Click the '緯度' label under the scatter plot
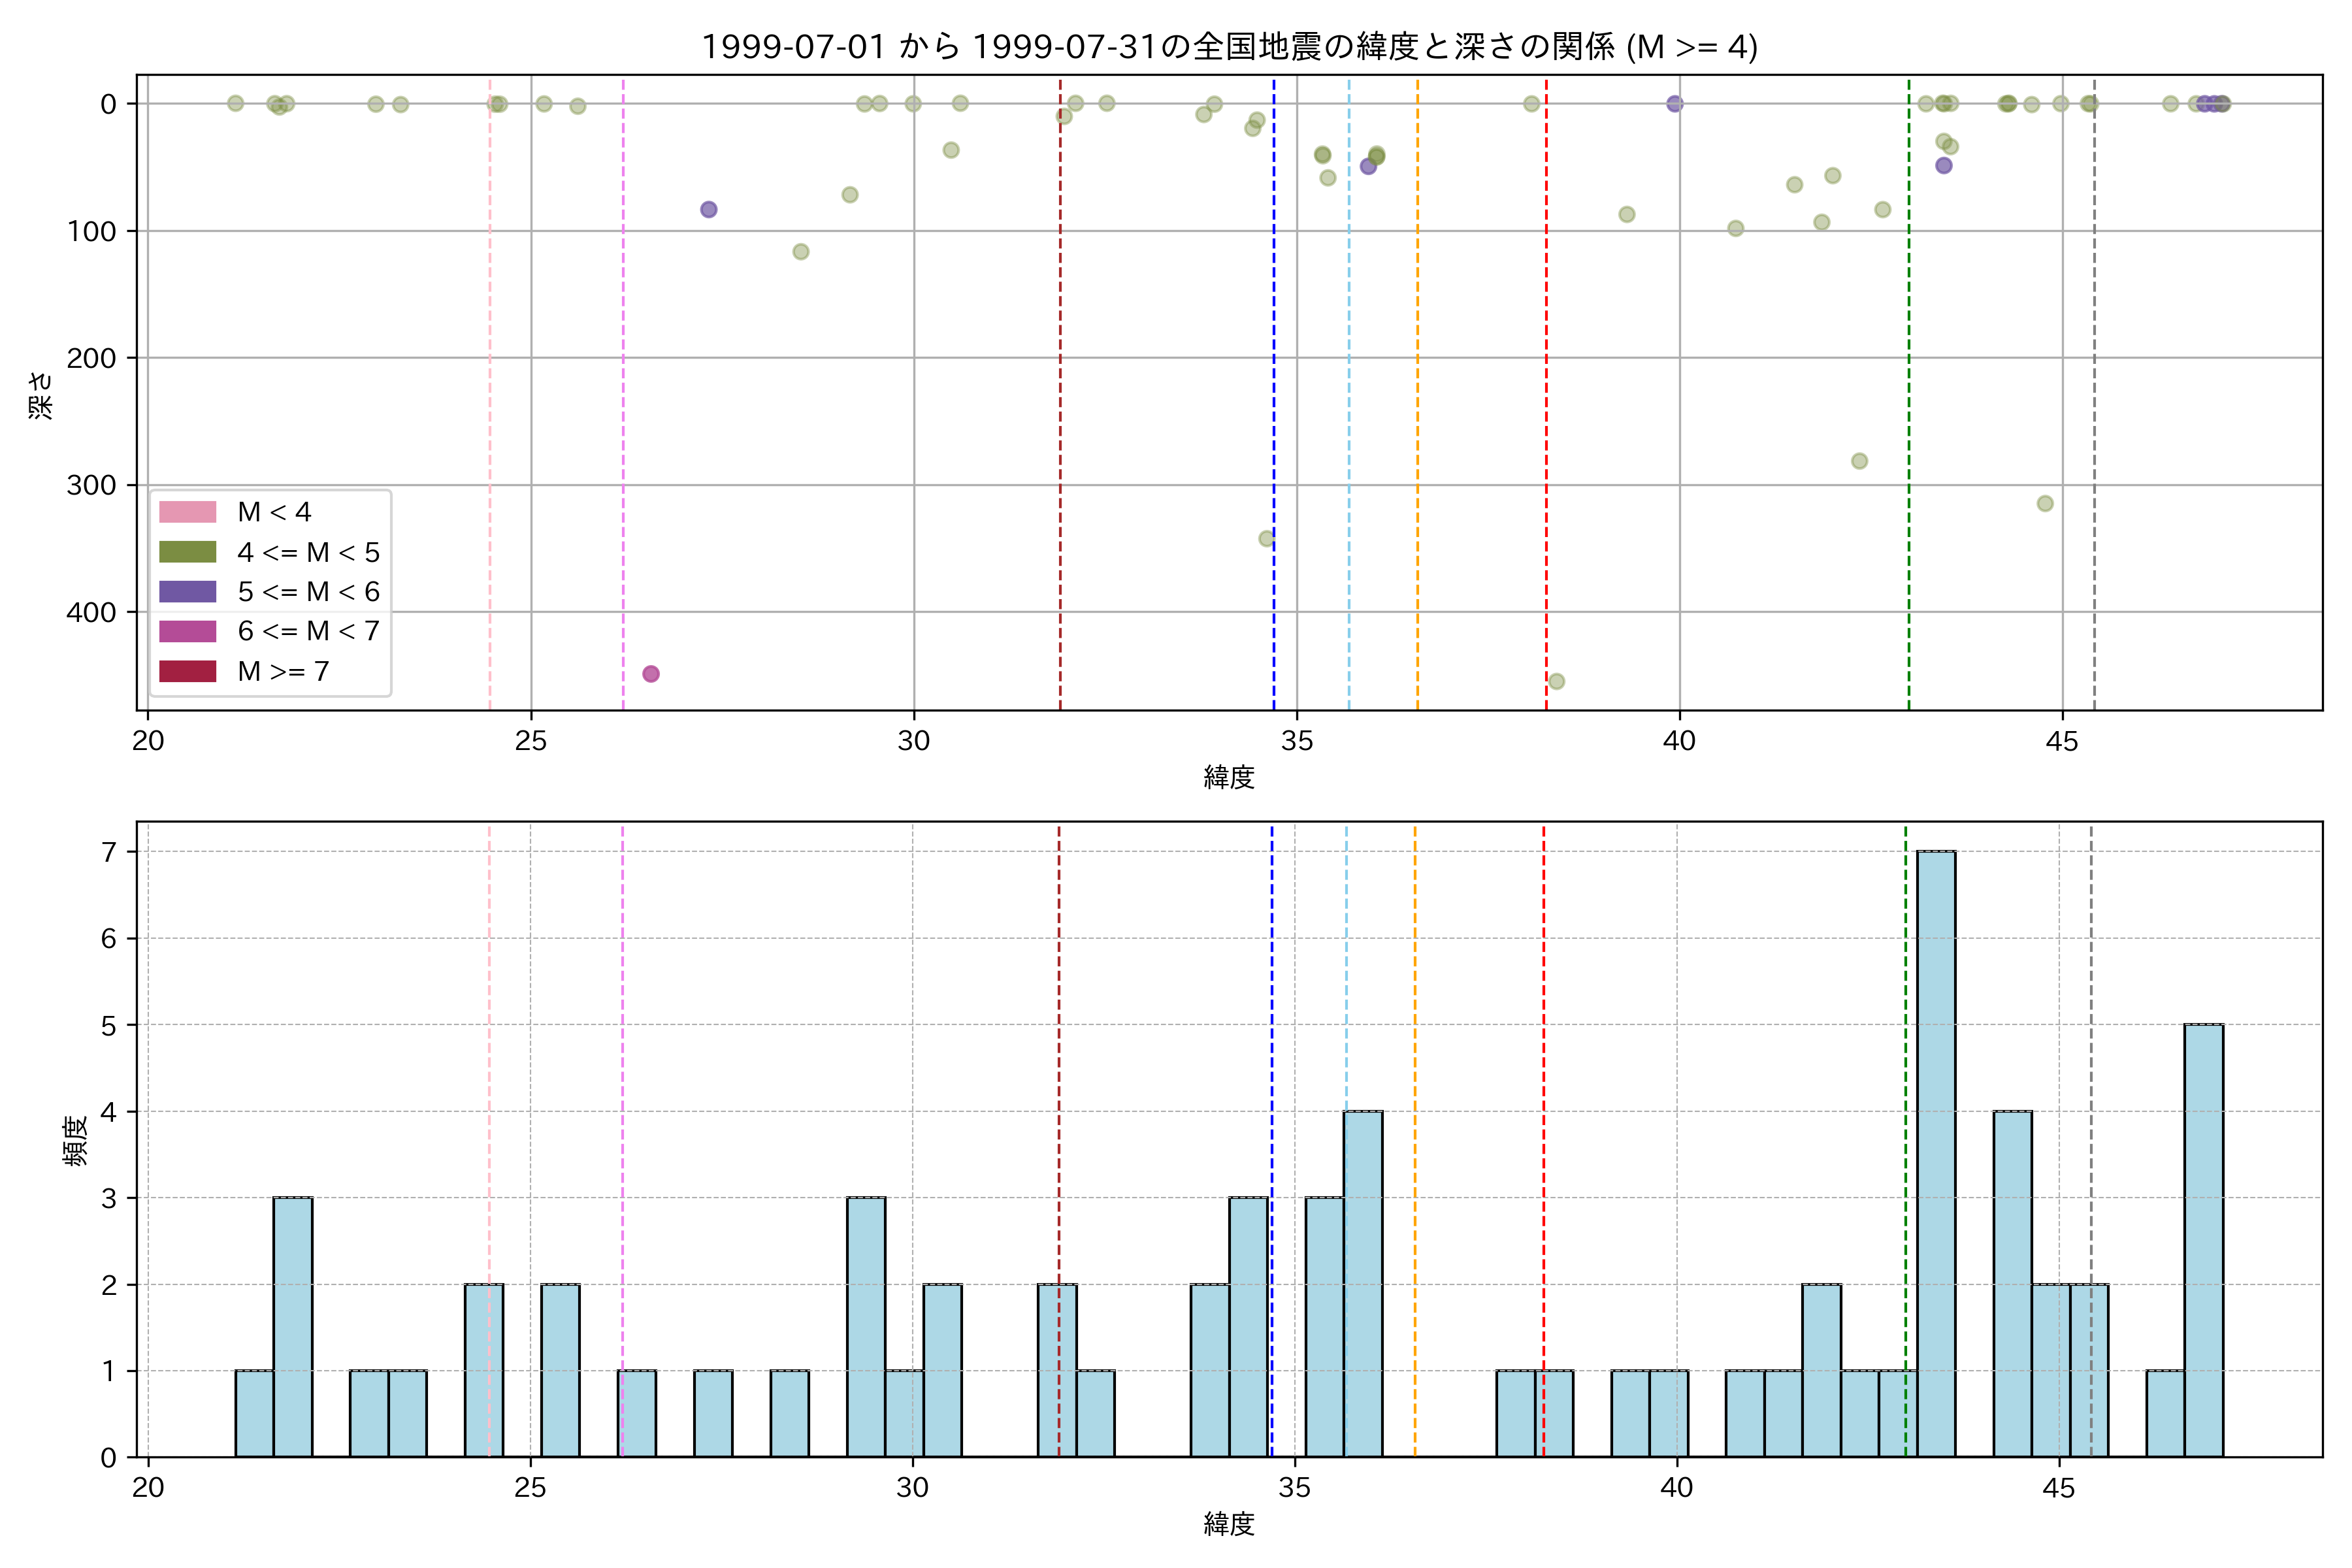The image size is (2352, 1568). click(1229, 777)
